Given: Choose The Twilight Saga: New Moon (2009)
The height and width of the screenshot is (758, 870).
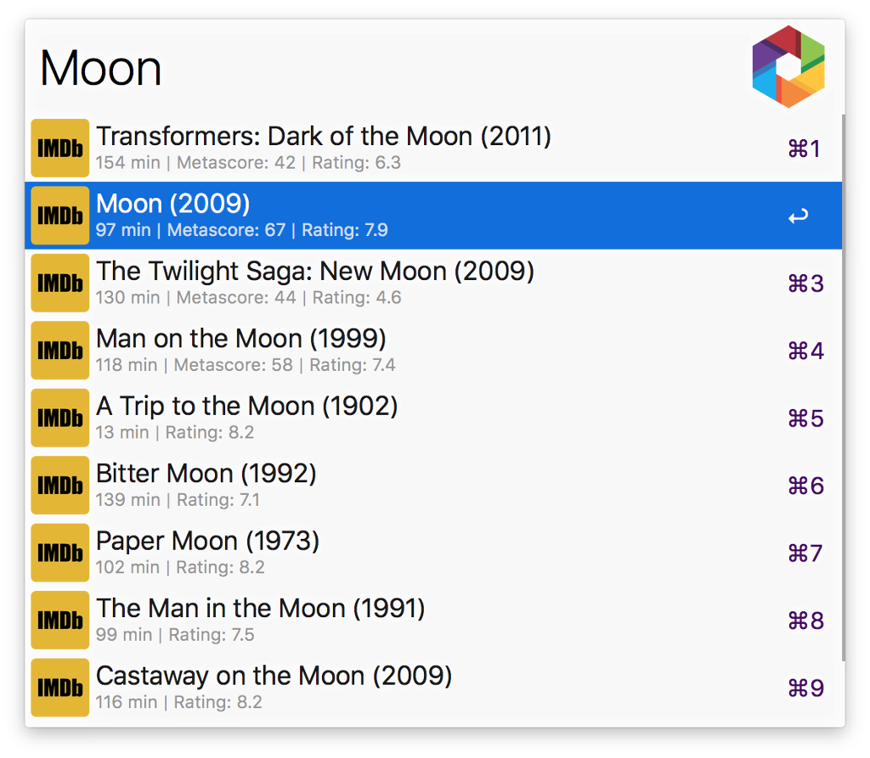Looking at the screenshot, I should [x=314, y=272].
